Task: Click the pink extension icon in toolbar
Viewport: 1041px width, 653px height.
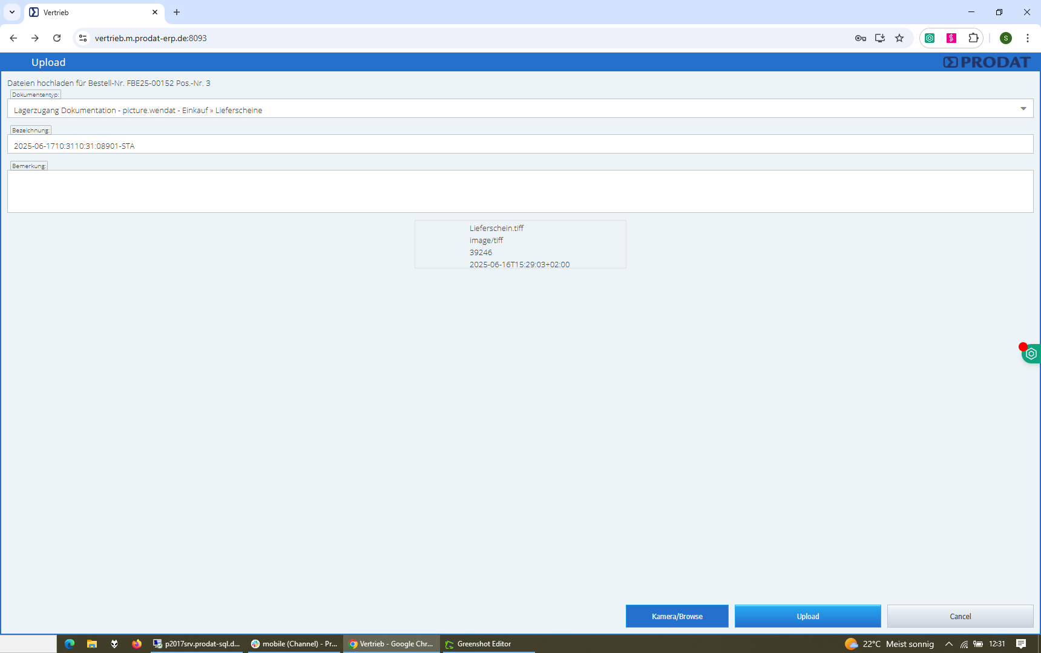Action: [951, 38]
